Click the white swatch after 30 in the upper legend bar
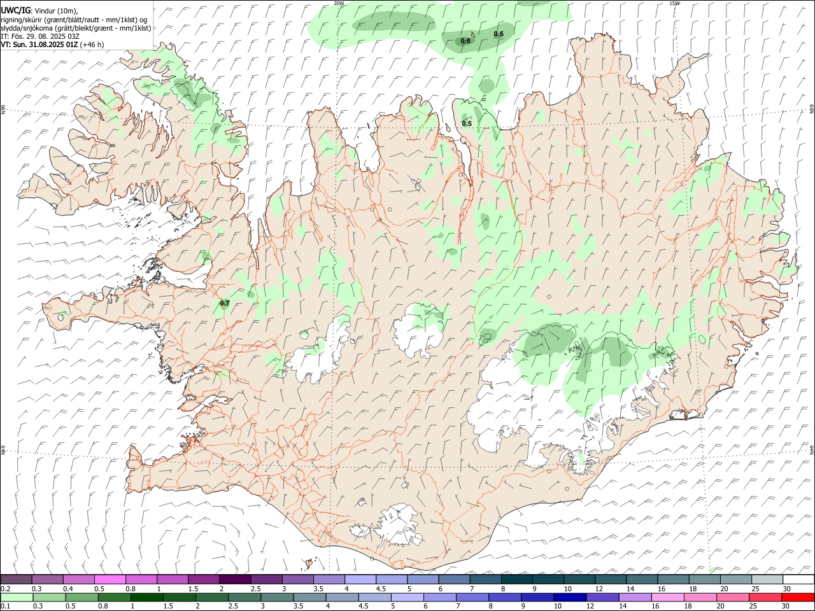The image size is (815, 611). pyautogui.click(x=798, y=579)
